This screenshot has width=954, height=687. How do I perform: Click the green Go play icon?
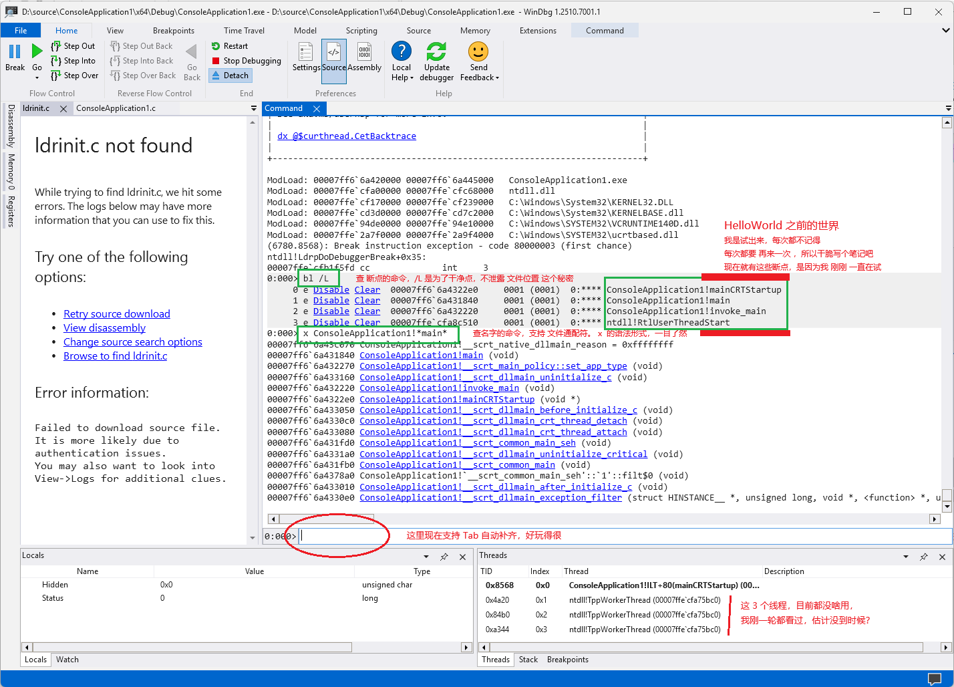click(37, 51)
